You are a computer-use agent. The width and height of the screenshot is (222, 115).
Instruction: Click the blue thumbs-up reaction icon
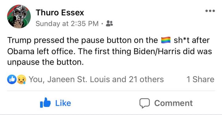tap(12, 79)
